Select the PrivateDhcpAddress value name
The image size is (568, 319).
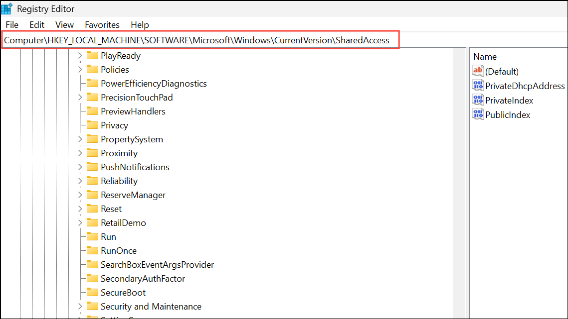point(525,86)
